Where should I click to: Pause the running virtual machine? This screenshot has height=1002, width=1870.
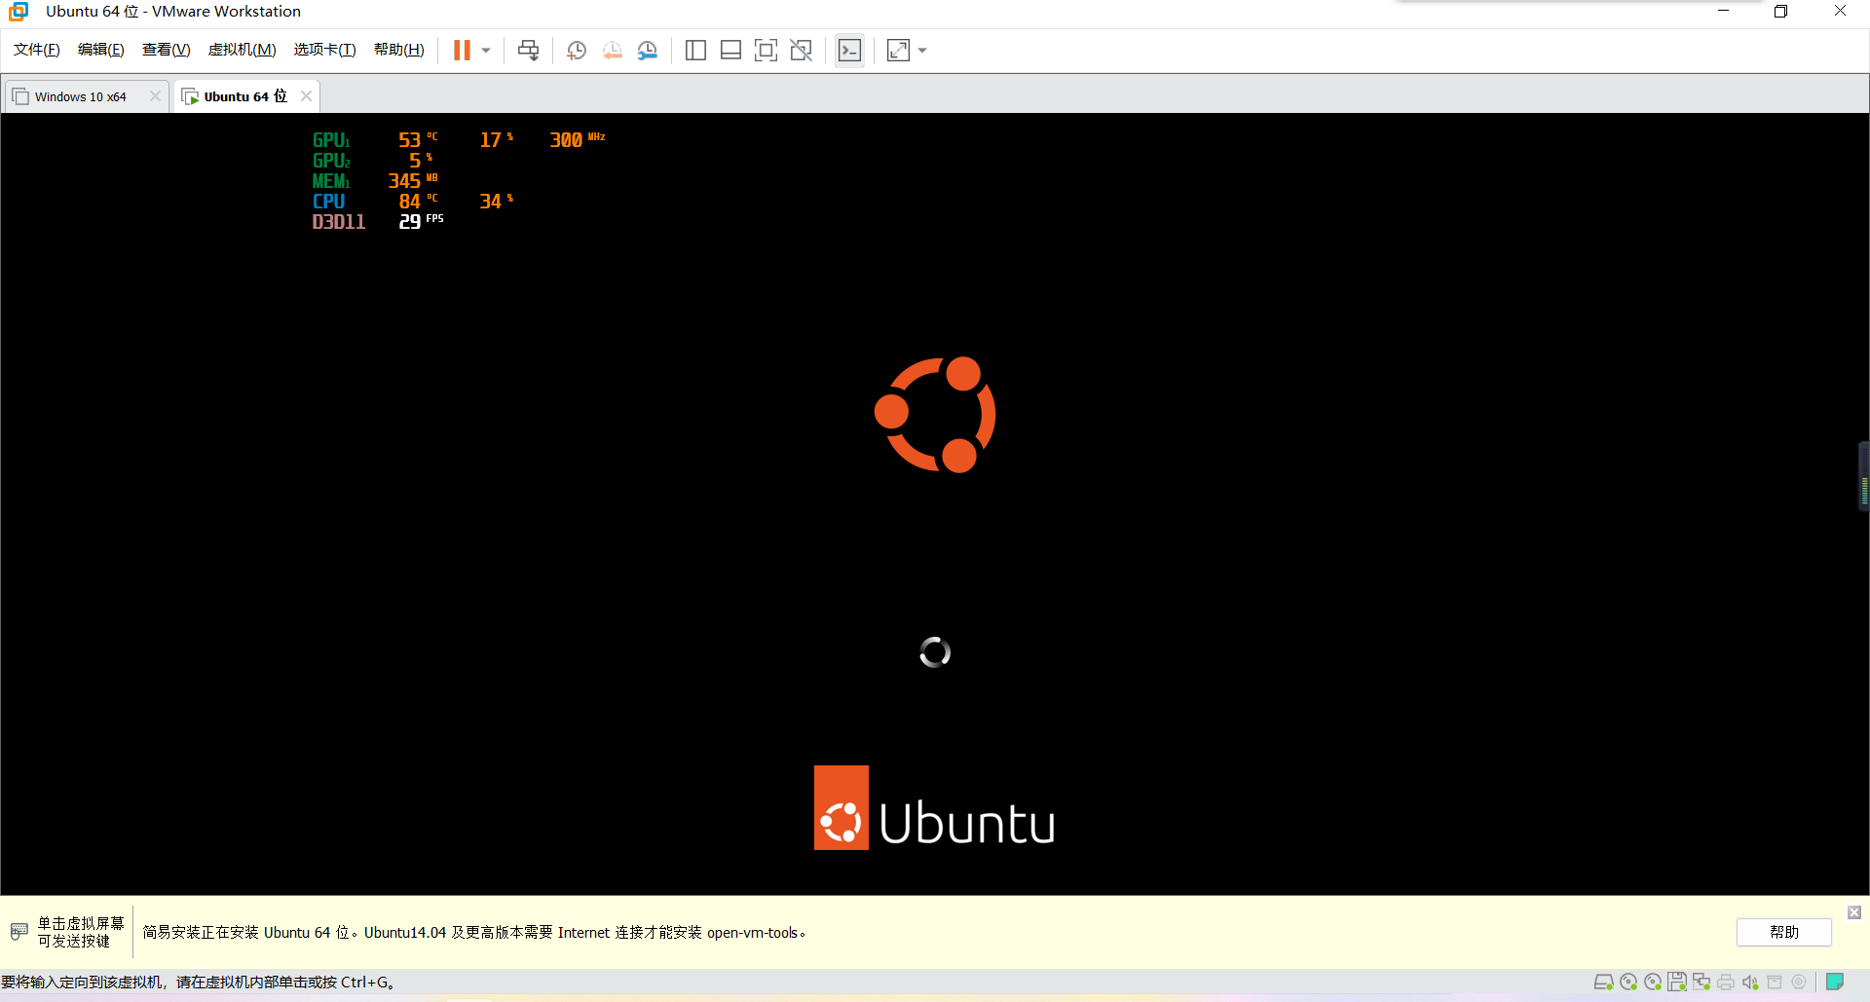[x=462, y=50]
